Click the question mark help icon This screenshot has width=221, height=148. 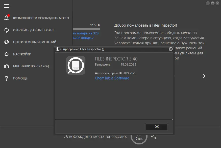[x=7, y=78]
